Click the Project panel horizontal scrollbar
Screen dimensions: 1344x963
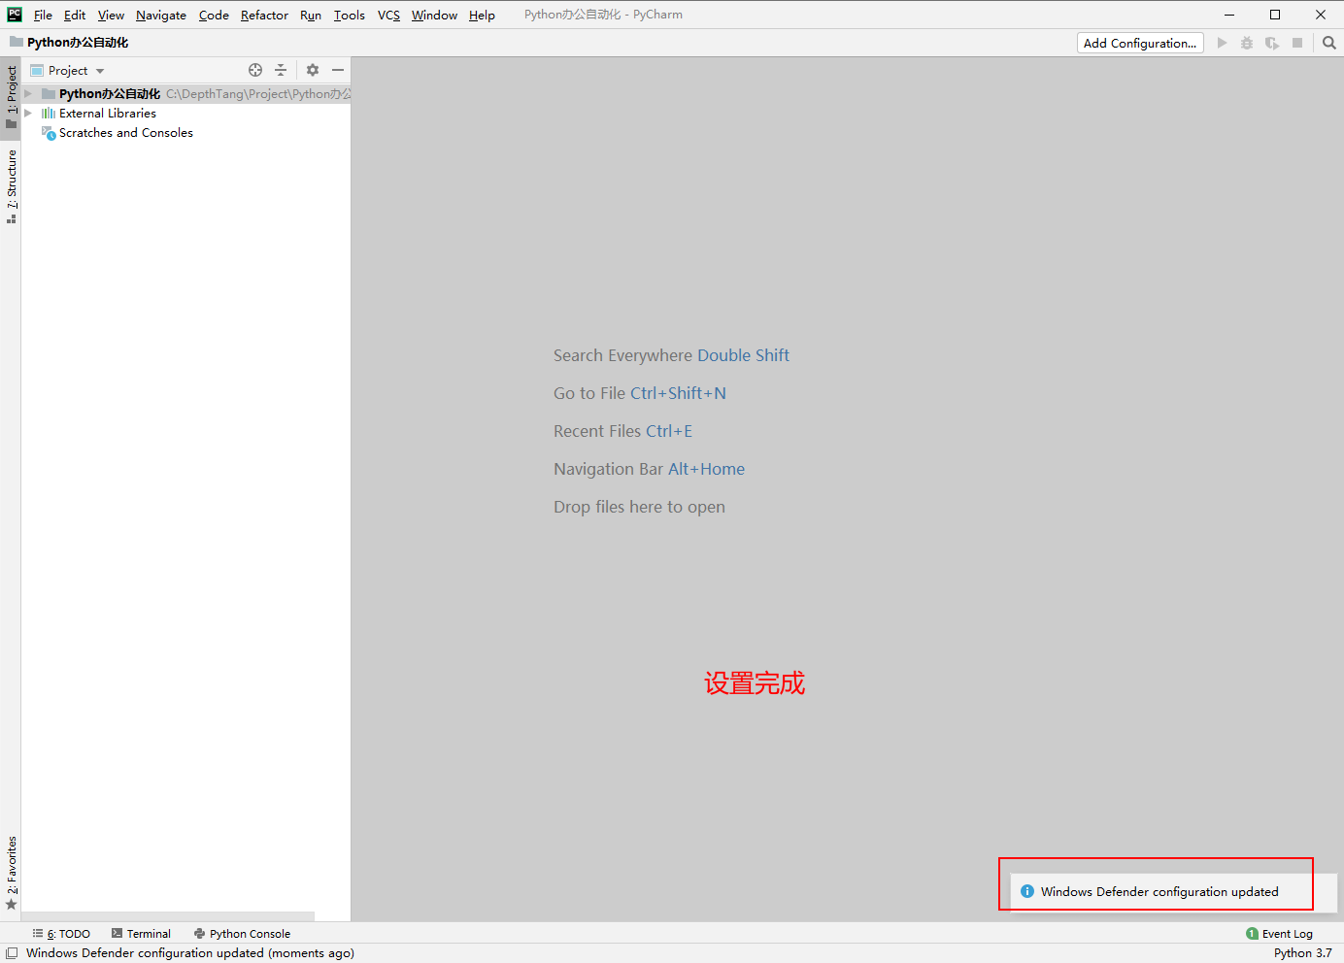click(168, 916)
